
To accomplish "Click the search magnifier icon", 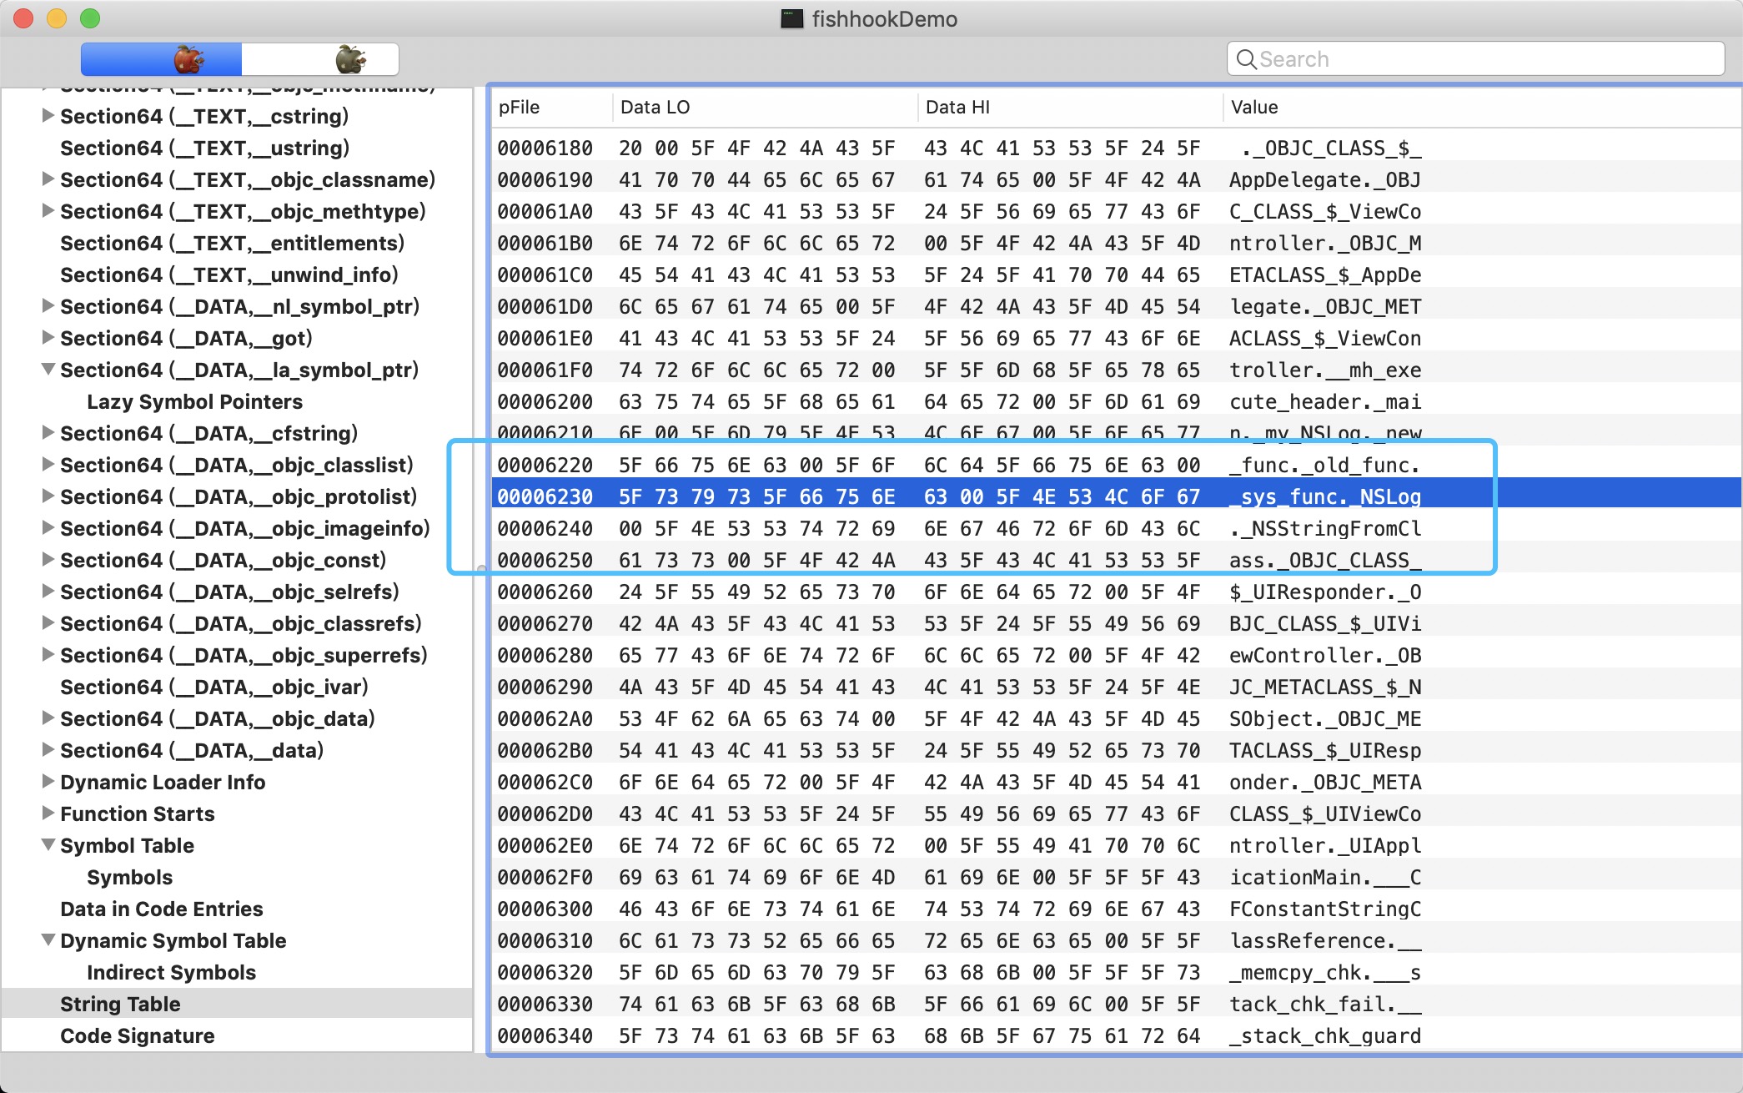I will (1246, 59).
